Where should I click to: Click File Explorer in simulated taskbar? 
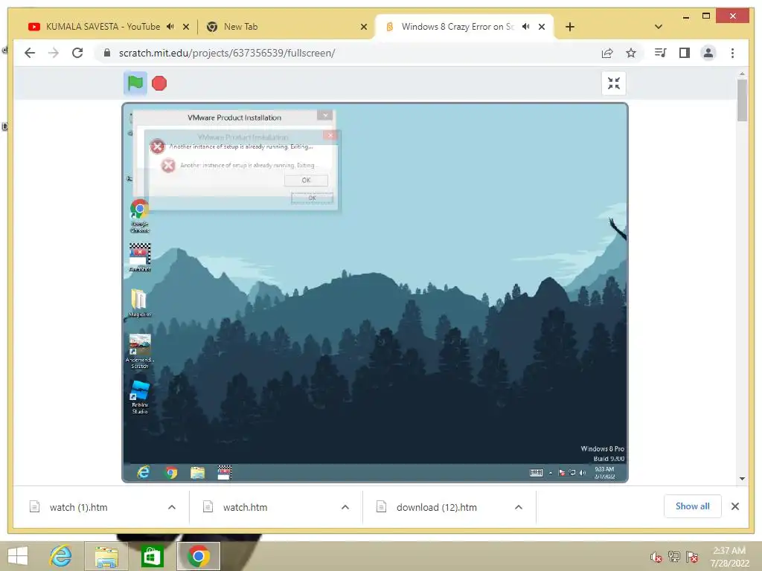[x=197, y=472]
